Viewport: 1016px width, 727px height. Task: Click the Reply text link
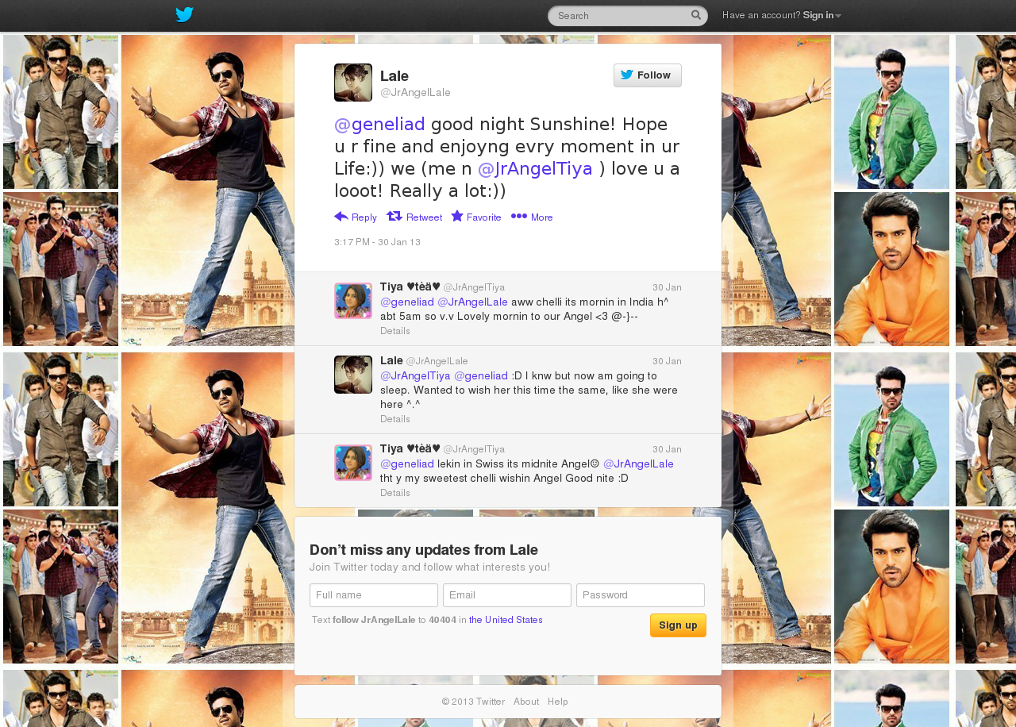[364, 217]
